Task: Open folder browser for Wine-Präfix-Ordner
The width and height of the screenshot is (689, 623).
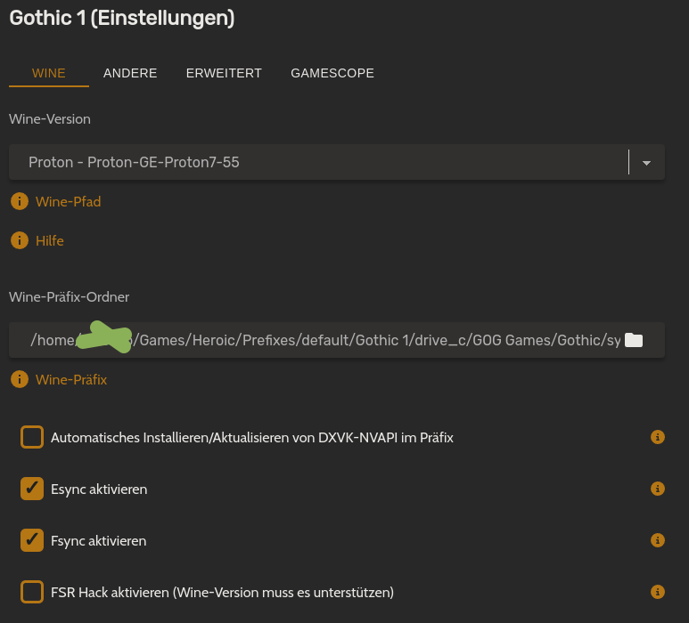Action: point(634,340)
